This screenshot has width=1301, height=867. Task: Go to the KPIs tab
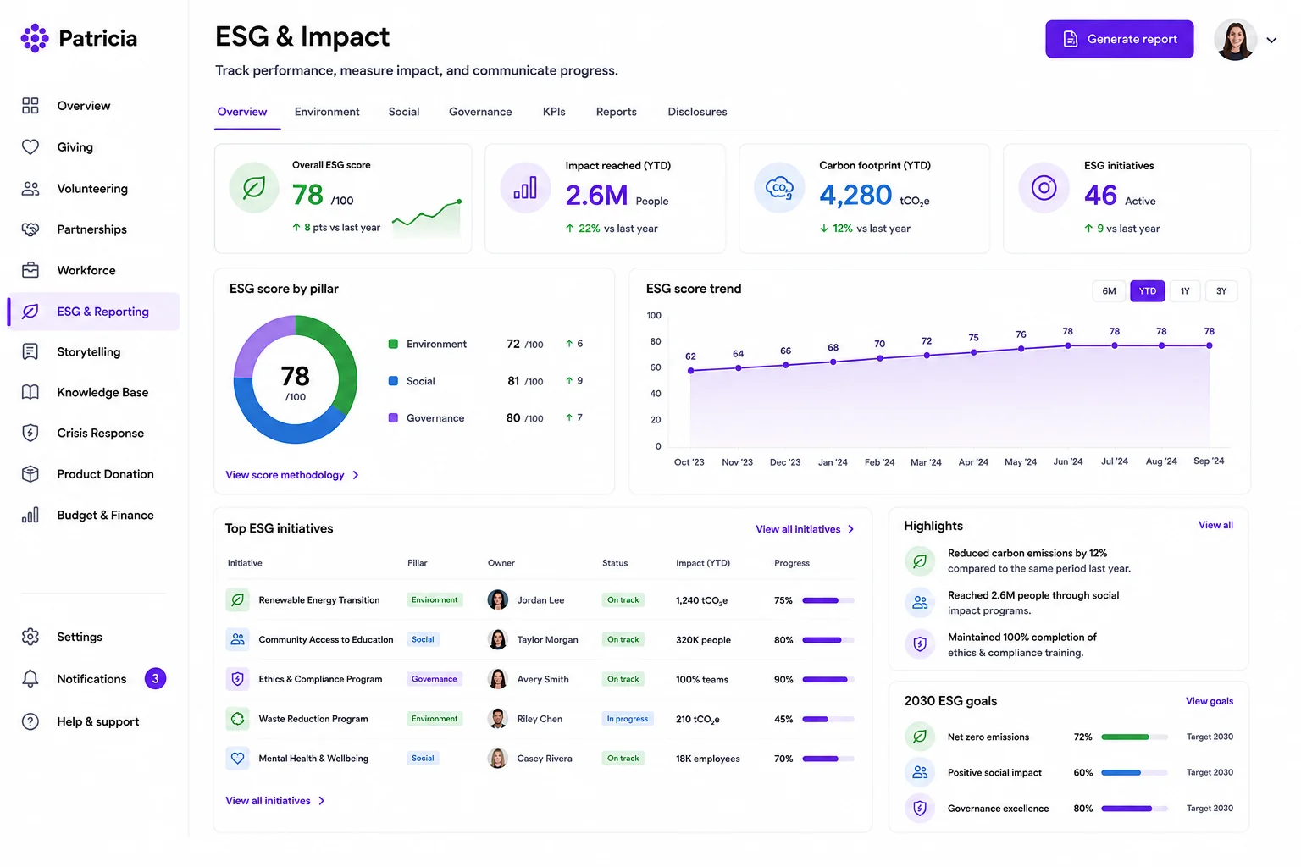[554, 112]
